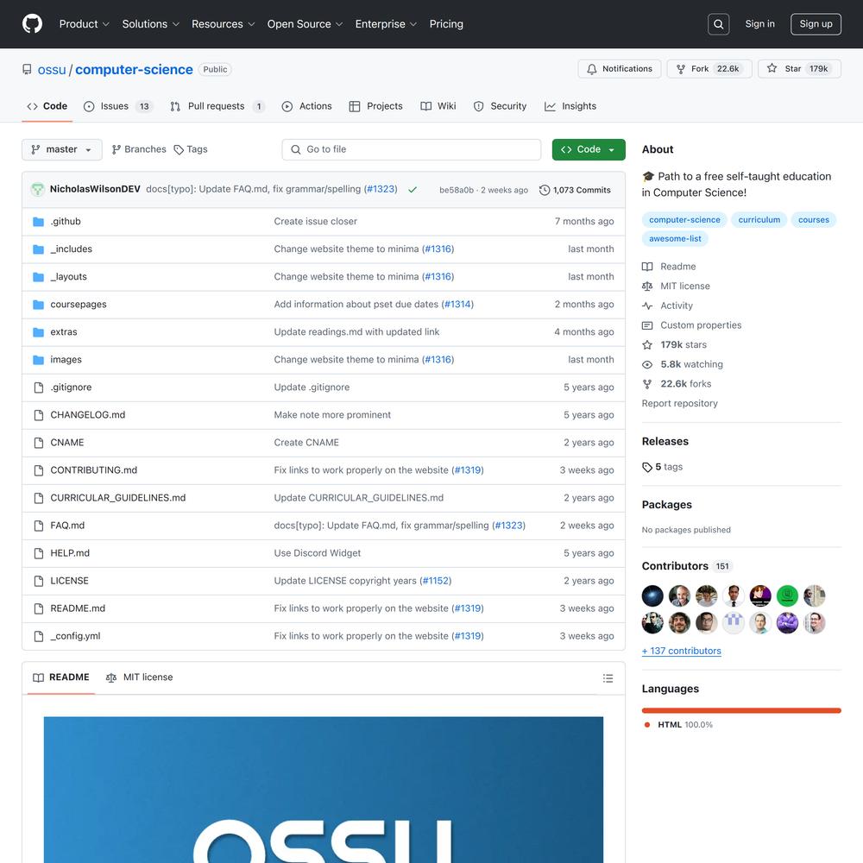Open the be58a0b commit hash

click(457, 191)
